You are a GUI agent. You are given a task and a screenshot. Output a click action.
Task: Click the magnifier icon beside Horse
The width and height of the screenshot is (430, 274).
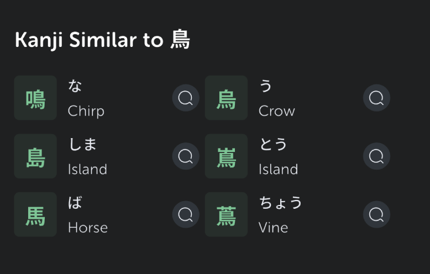[186, 214]
